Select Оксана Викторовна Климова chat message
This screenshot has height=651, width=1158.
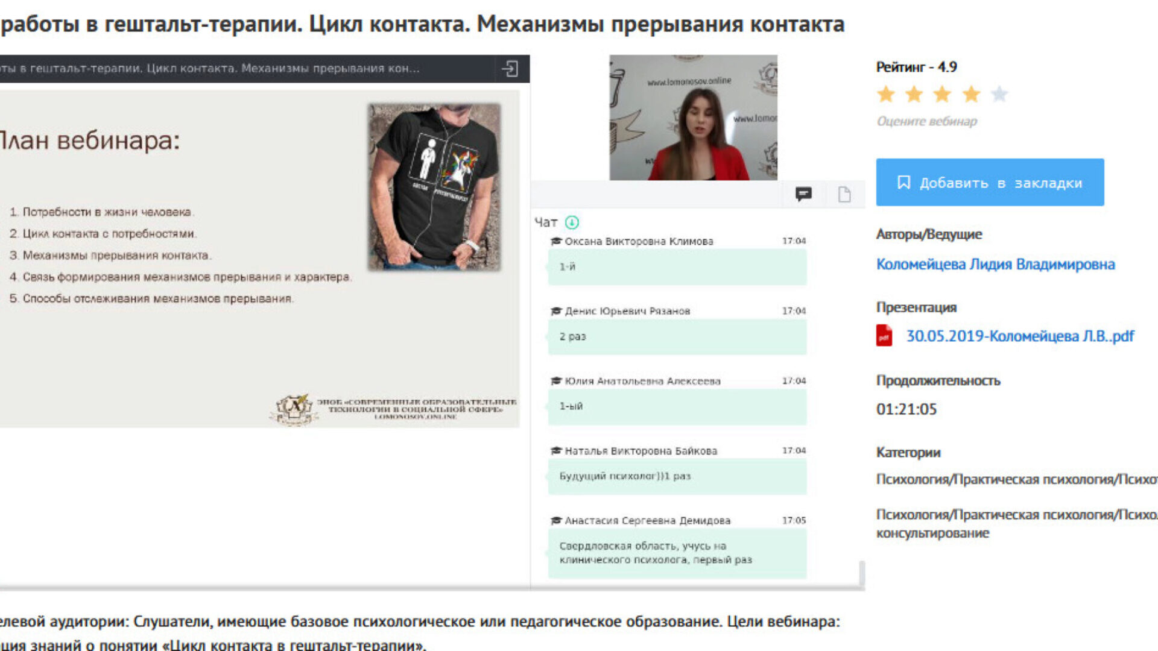677,266
